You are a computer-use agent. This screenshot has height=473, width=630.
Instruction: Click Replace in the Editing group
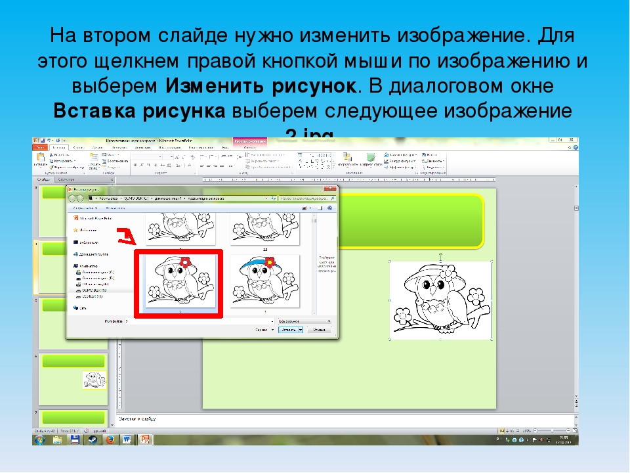432,161
